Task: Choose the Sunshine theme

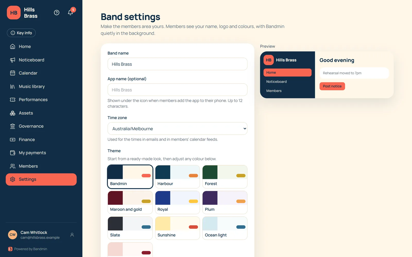Action: [x=177, y=228]
